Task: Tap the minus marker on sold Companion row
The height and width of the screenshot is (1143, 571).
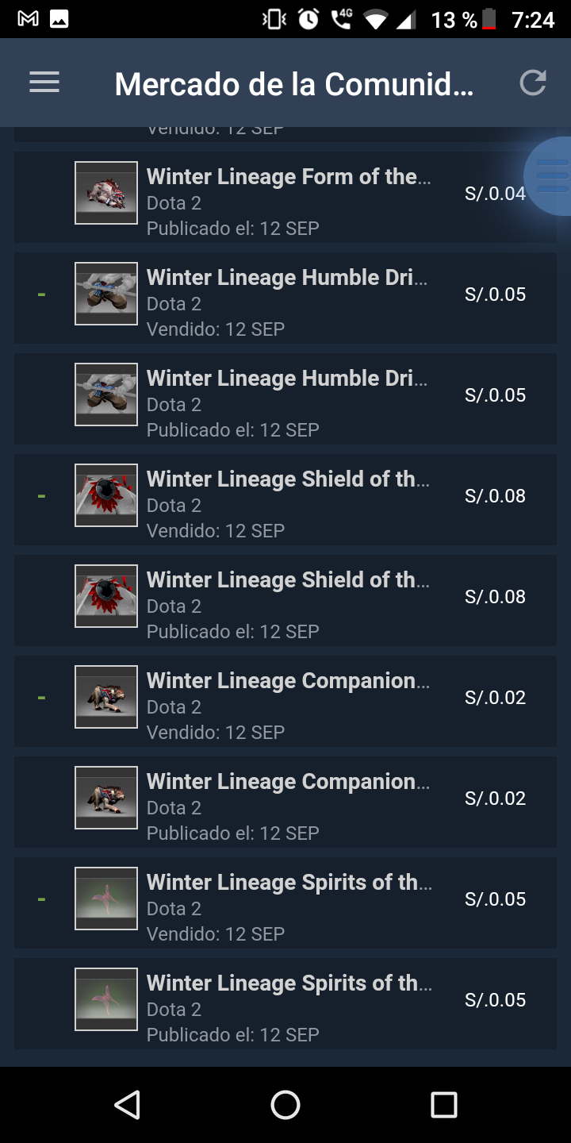Action: tap(41, 698)
